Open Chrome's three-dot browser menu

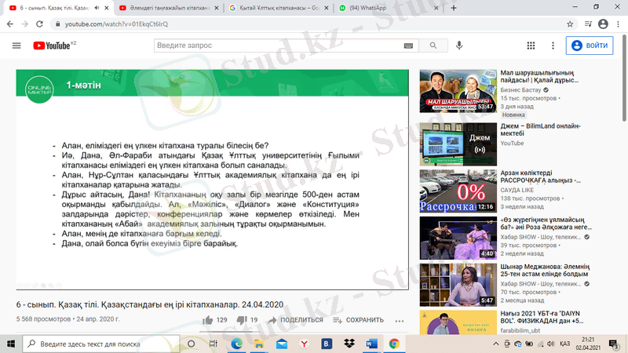tap(618, 24)
